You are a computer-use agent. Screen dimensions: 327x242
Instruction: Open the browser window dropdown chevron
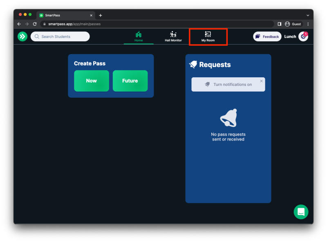point(307,15)
